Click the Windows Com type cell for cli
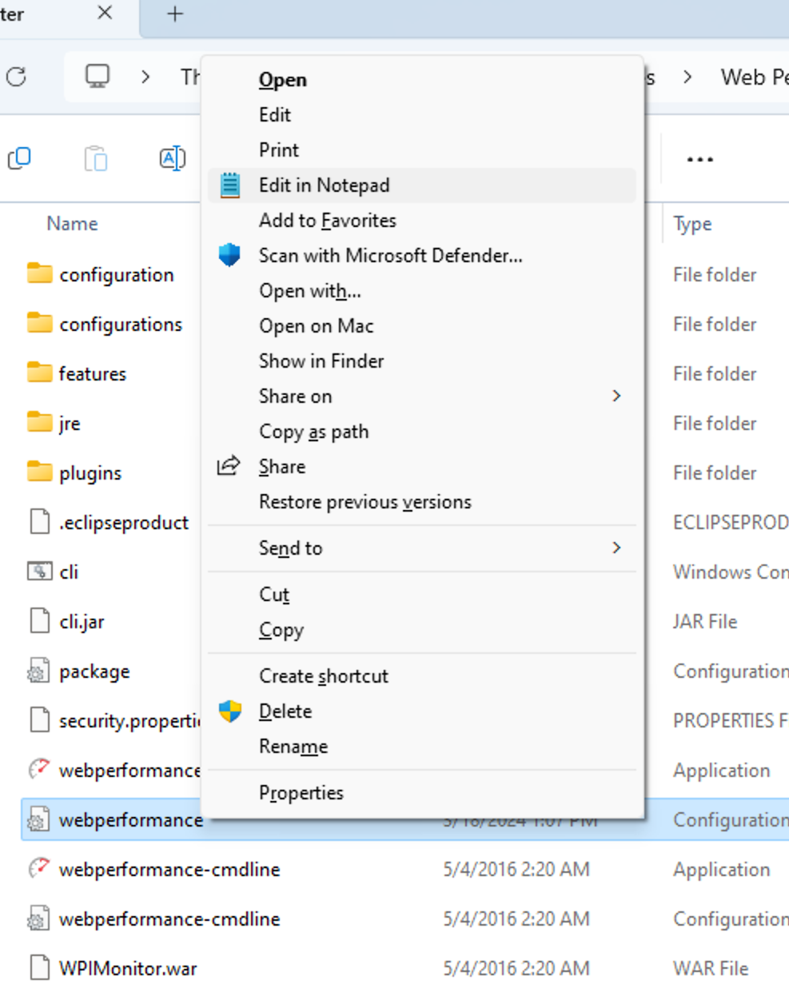Image resolution: width=789 pixels, height=996 pixels. [x=731, y=572]
